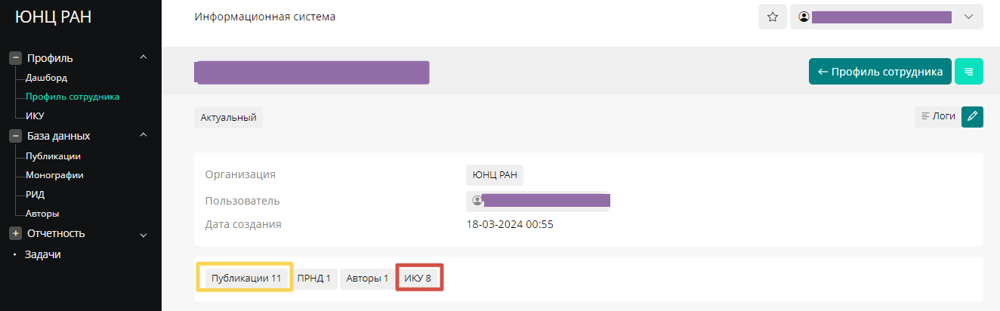Click the Профиль сотрудника back button
The width and height of the screenshot is (1000, 311).
[880, 72]
